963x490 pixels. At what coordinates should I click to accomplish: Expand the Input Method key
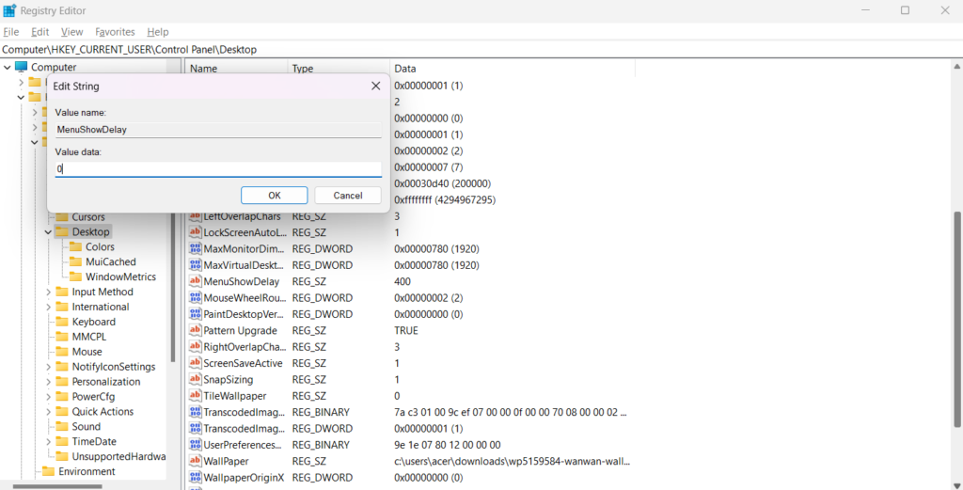tap(48, 292)
